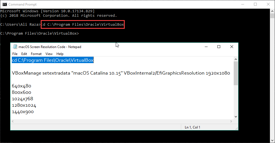Viewport: 275px width, 143px height.
Task: Maximize the Notepad window
Action: point(219,47)
